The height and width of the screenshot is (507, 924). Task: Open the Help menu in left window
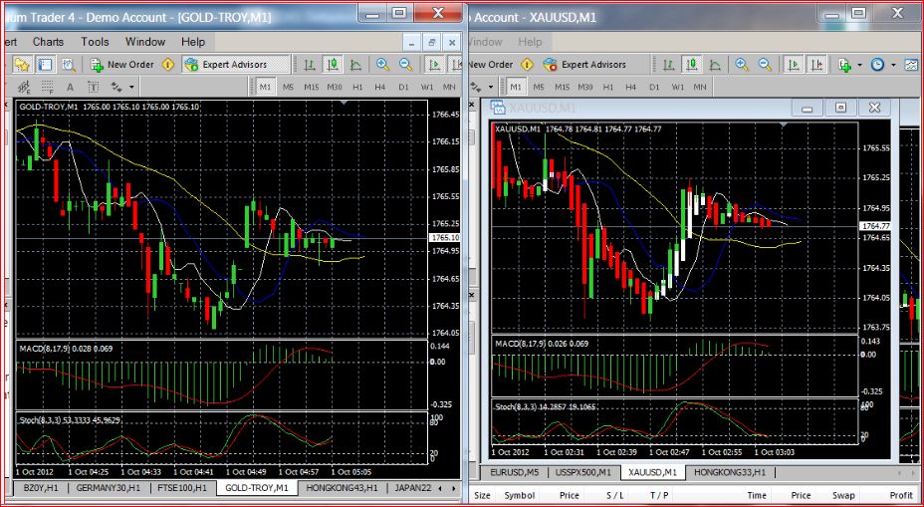click(193, 42)
